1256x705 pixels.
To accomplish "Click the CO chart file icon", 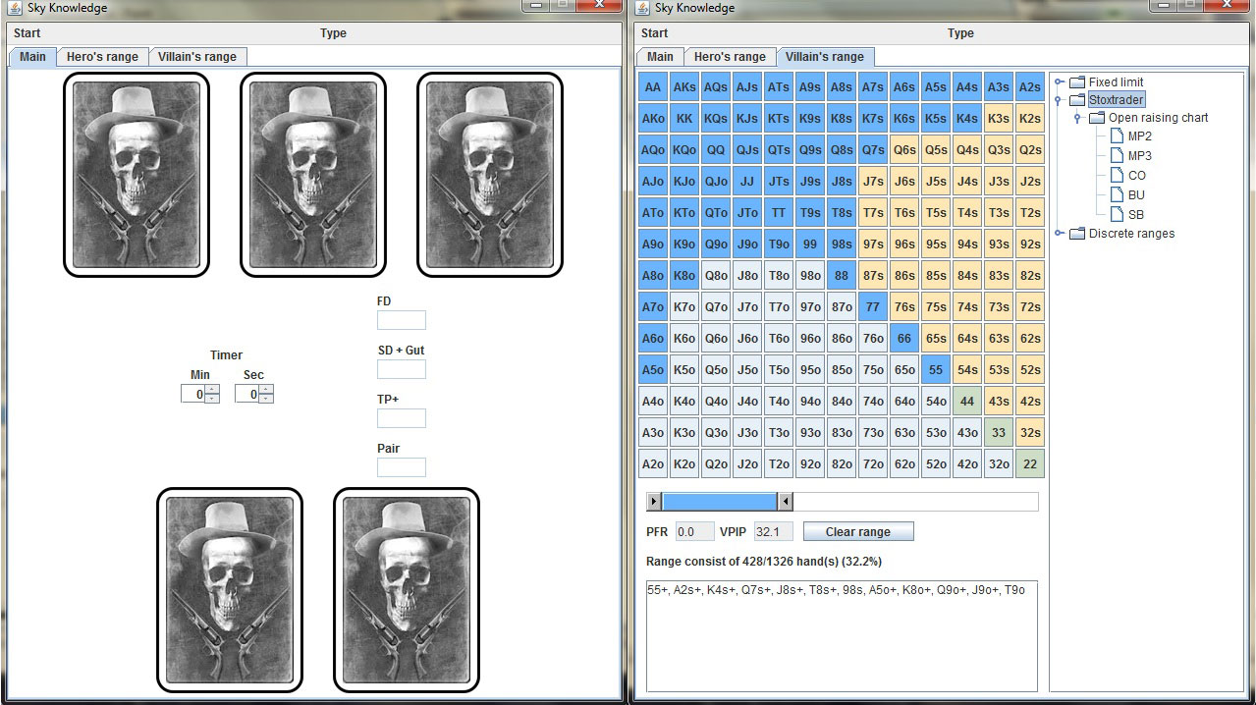I will tap(1118, 176).
